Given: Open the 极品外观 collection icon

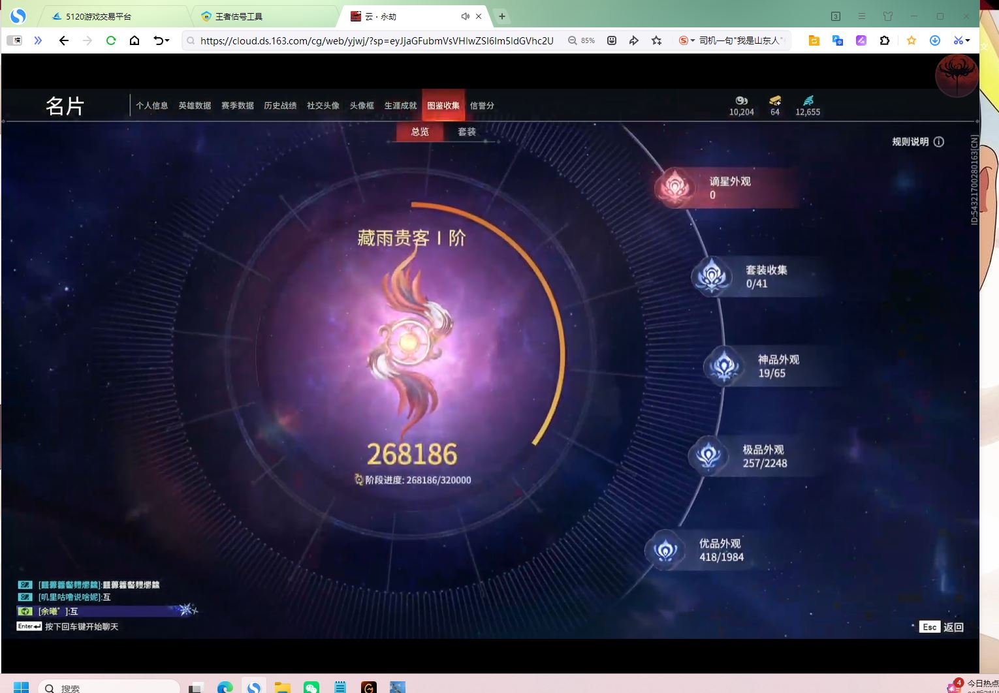Looking at the screenshot, I should (708, 455).
